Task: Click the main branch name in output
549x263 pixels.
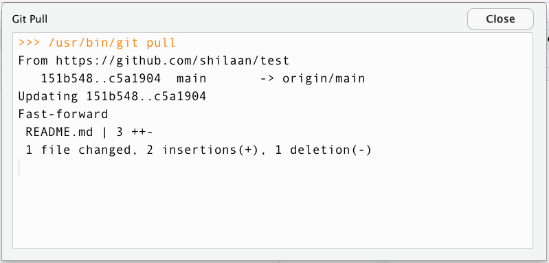Action: click(192, 79)
